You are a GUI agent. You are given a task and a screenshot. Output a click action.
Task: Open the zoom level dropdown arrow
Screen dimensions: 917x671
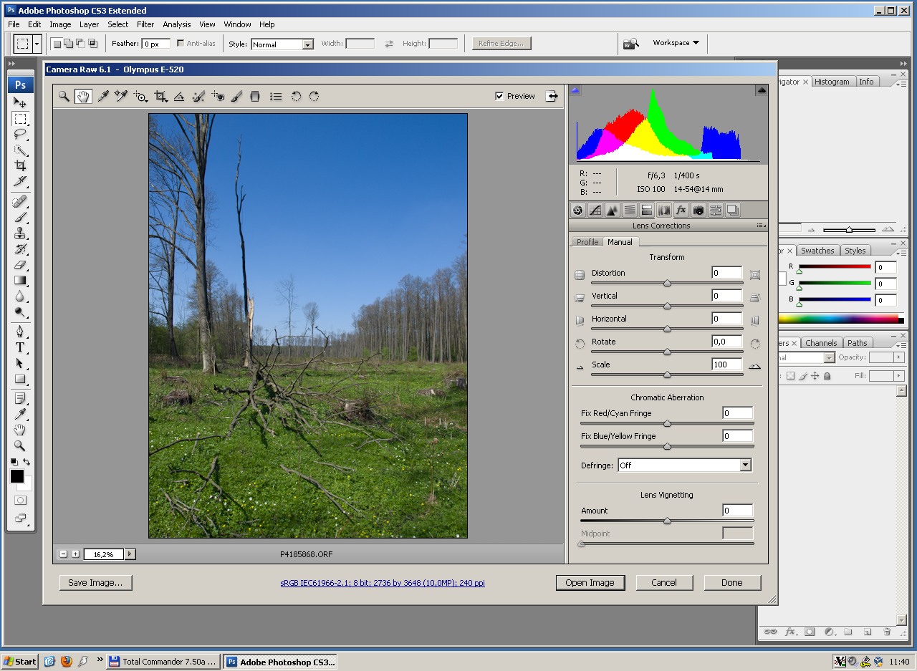pos(130,554)
